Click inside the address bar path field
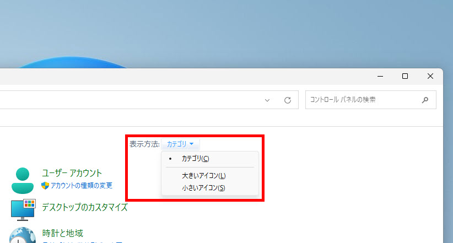Image resolution: width=453 pixels, height=243 pixels. 127,100
